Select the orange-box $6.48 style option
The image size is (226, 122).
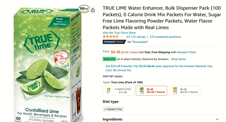[x=185, y=91]
